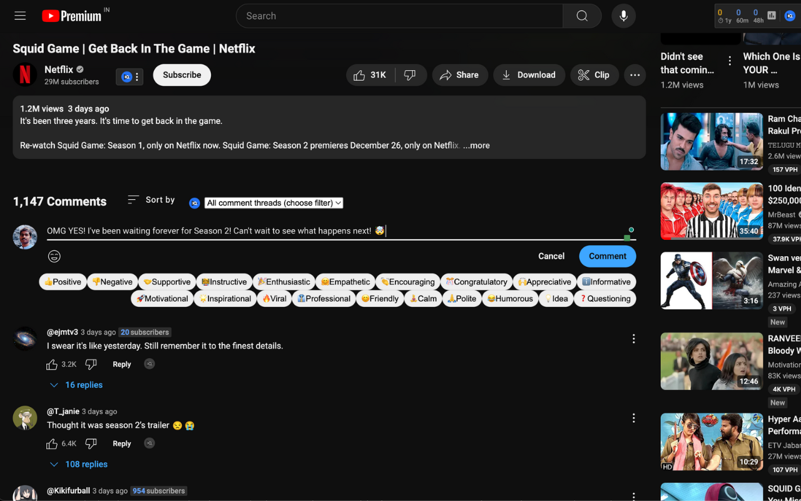Expand 16 replies under @ejmtv3

[x=76, y=385]
